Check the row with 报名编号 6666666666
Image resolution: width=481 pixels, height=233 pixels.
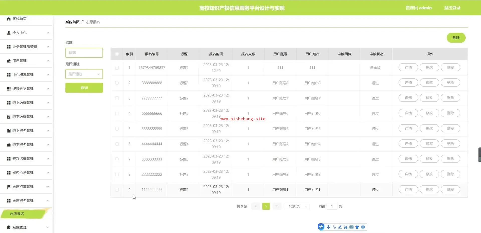[x=117, y=113]
